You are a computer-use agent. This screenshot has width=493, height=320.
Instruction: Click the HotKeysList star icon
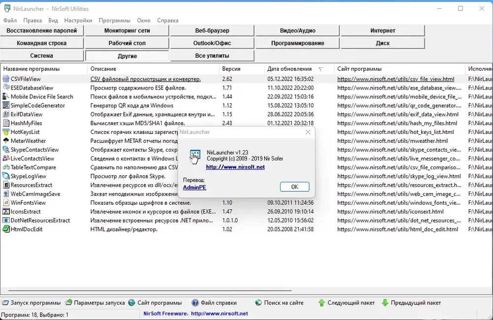[x=6, y=132]
